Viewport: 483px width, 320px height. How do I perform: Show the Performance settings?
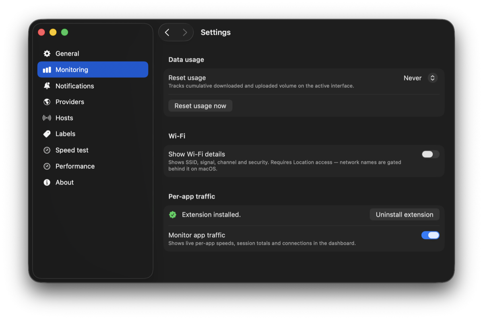[x=93, y=166]
